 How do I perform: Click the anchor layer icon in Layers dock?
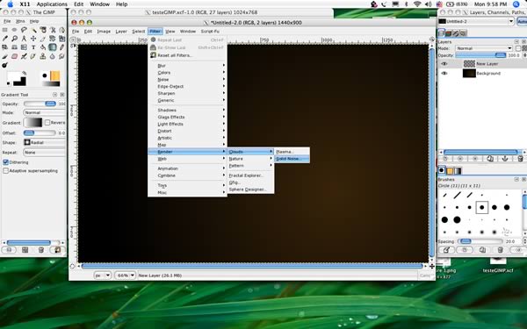tap(505, 159)
